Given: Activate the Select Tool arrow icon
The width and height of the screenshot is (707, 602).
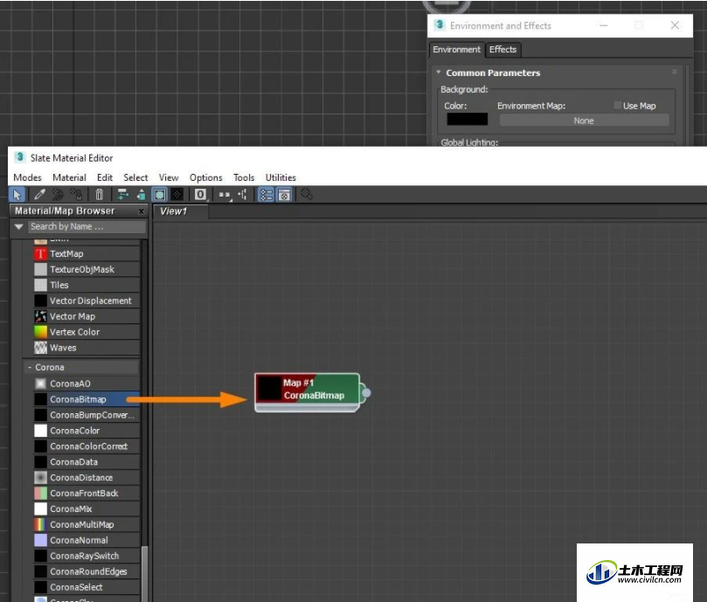Looking at the screenshot, I should point(17,195).
